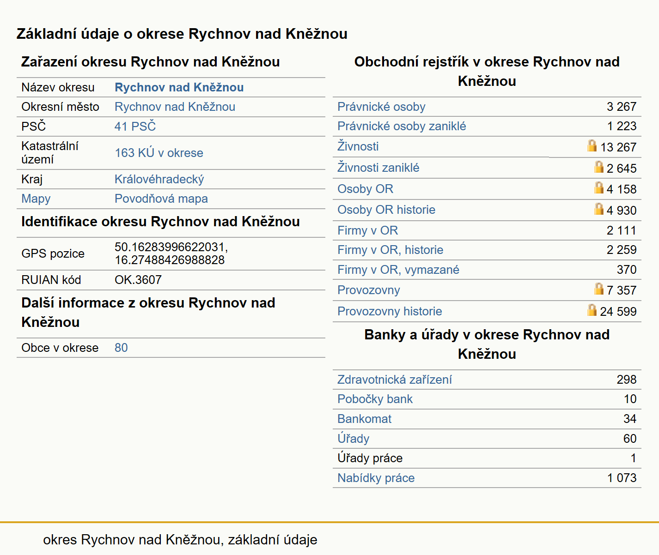Open the Osoby OR link
This screenshot has width=659, height=555.
(366, 189)
